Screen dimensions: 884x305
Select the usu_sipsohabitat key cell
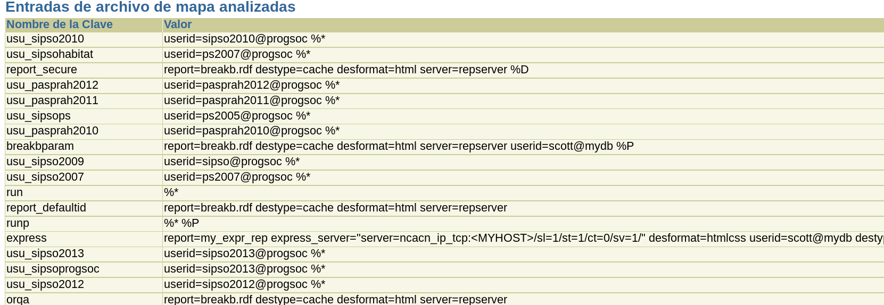(49, 55)
